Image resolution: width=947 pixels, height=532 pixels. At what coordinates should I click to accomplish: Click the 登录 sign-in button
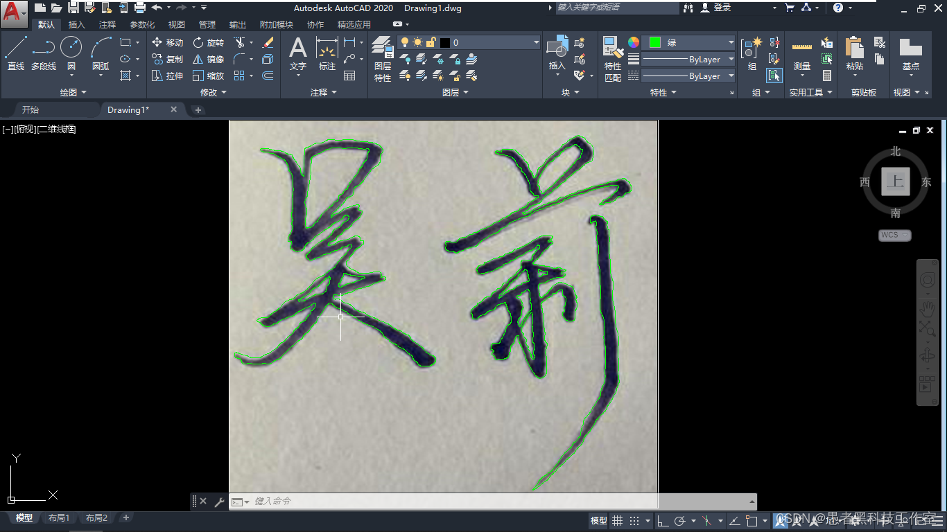tap(716, 8)
